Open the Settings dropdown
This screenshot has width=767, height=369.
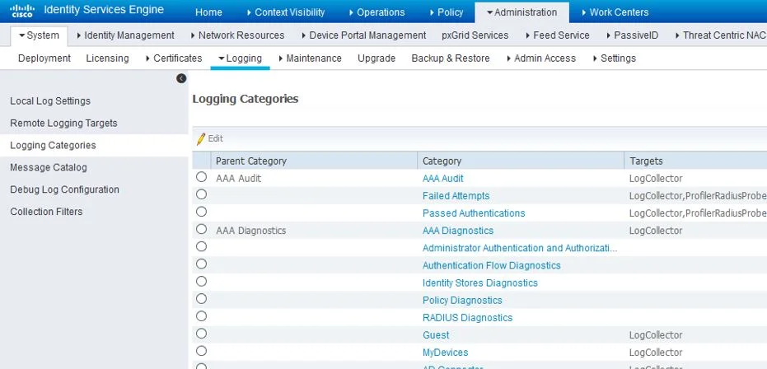coord(614,58)
